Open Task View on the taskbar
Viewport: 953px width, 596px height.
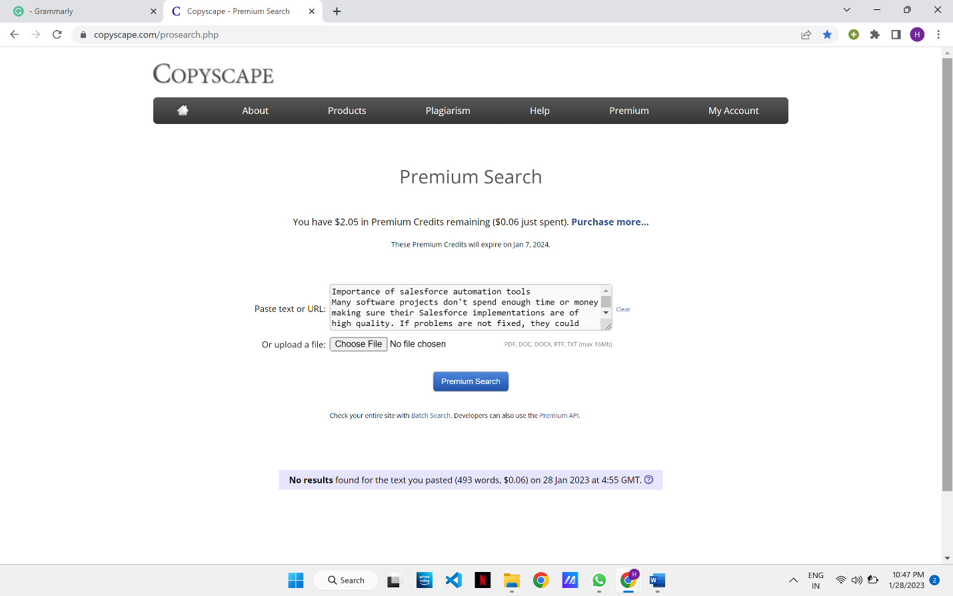394,581
